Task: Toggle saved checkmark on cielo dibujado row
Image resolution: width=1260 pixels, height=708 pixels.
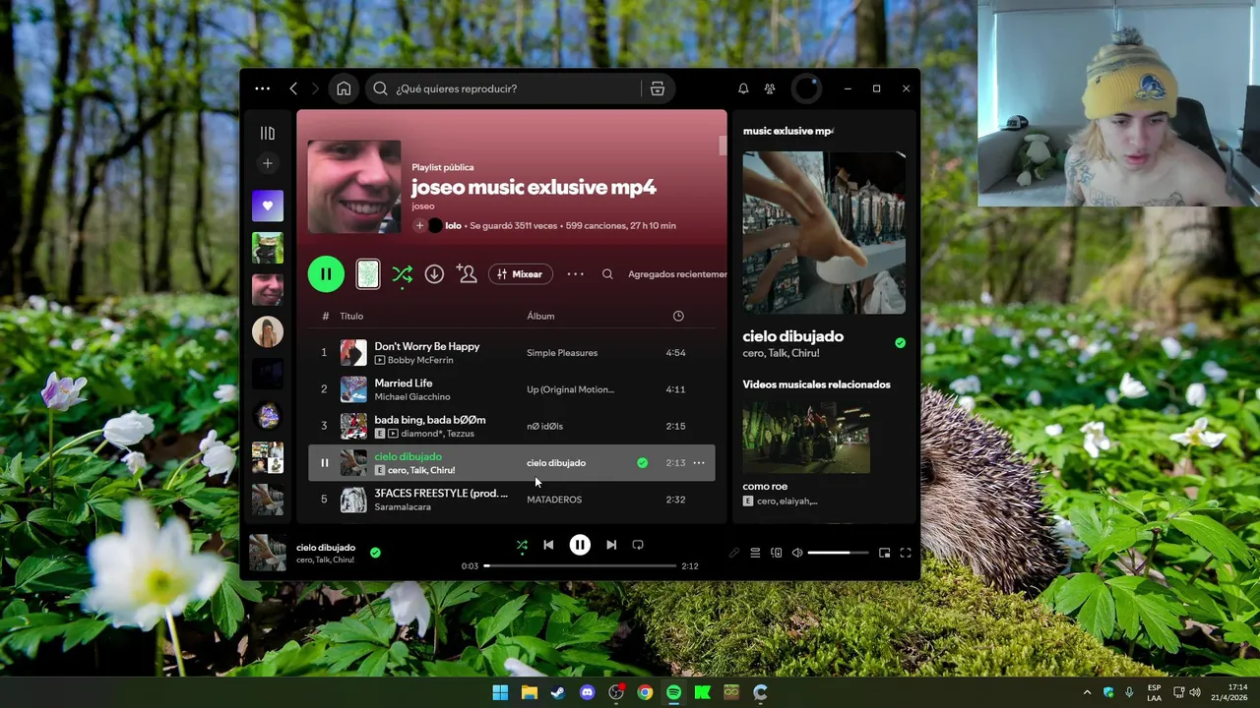Action: (x=642, y=463)
